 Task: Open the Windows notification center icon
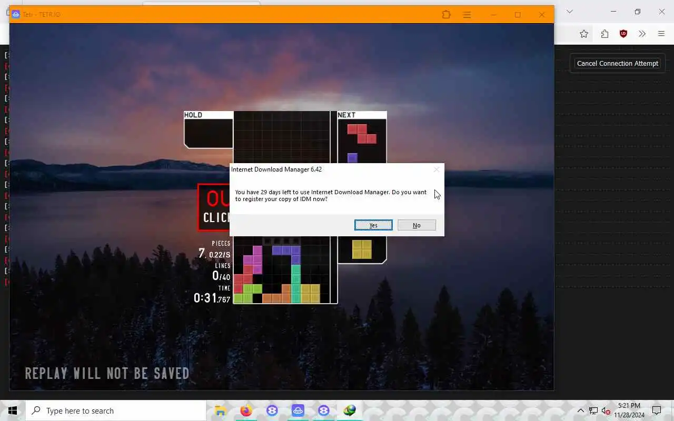coord(657,410)
